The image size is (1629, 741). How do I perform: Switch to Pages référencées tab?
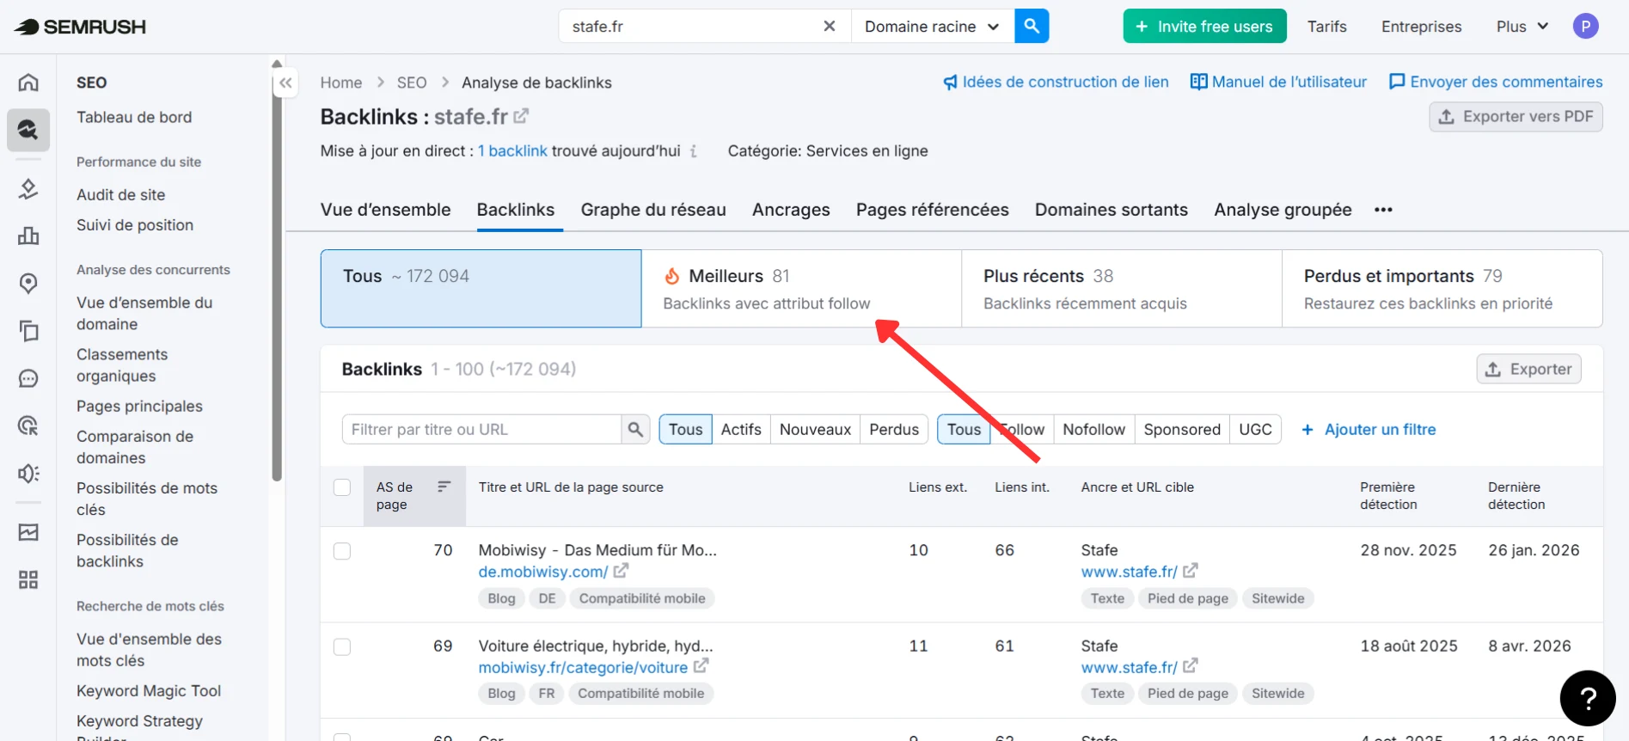coord(932,210)
